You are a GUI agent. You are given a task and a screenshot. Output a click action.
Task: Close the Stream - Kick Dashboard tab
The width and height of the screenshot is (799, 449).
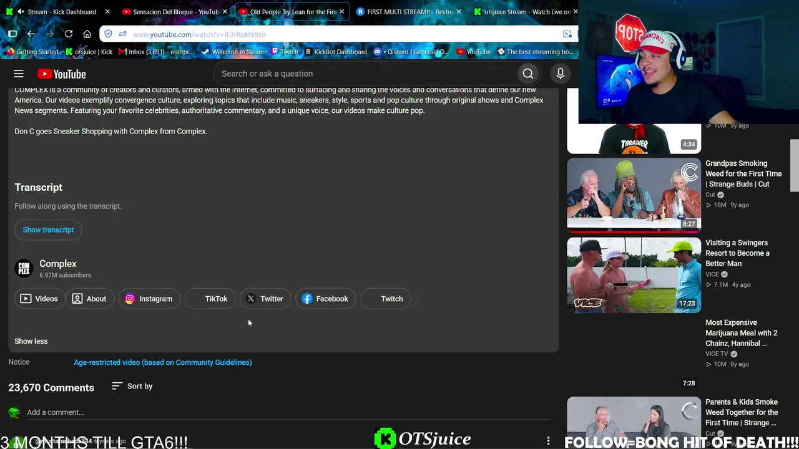pyautogui.click(x=107, y=11)
